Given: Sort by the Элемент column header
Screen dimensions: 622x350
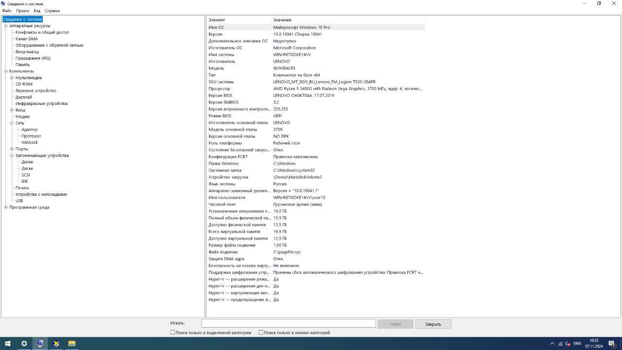Looking at the screenshot, I should point(239,20).
